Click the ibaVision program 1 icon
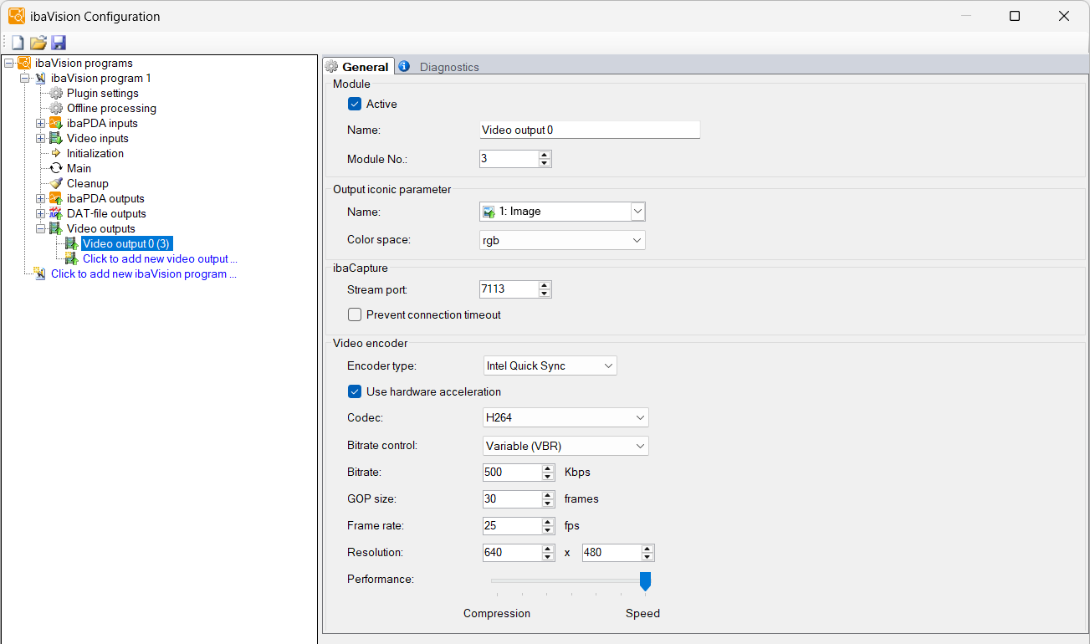The height and width of the screenshot is (644, 1090). click(x=40, y=78)
